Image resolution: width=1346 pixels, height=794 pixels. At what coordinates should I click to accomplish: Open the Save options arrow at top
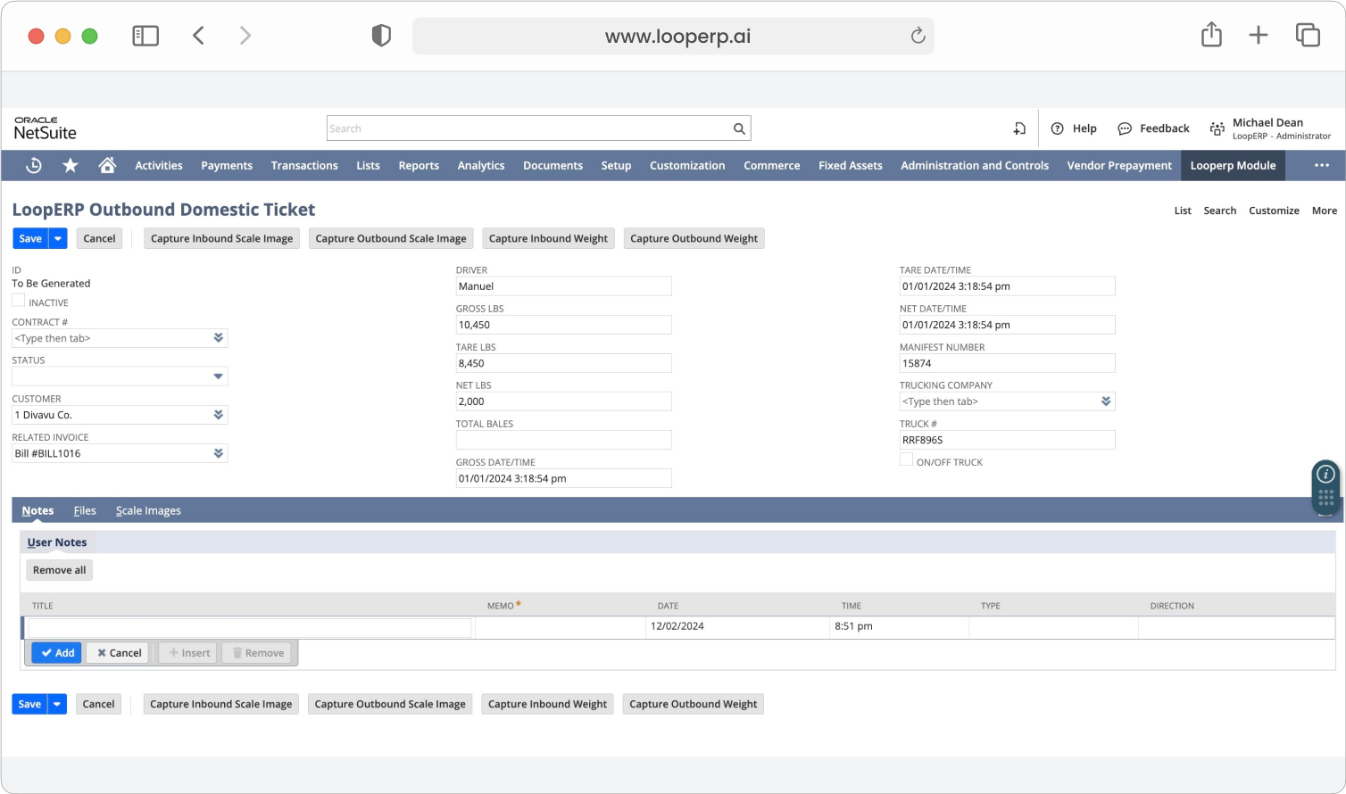[58, 238]
